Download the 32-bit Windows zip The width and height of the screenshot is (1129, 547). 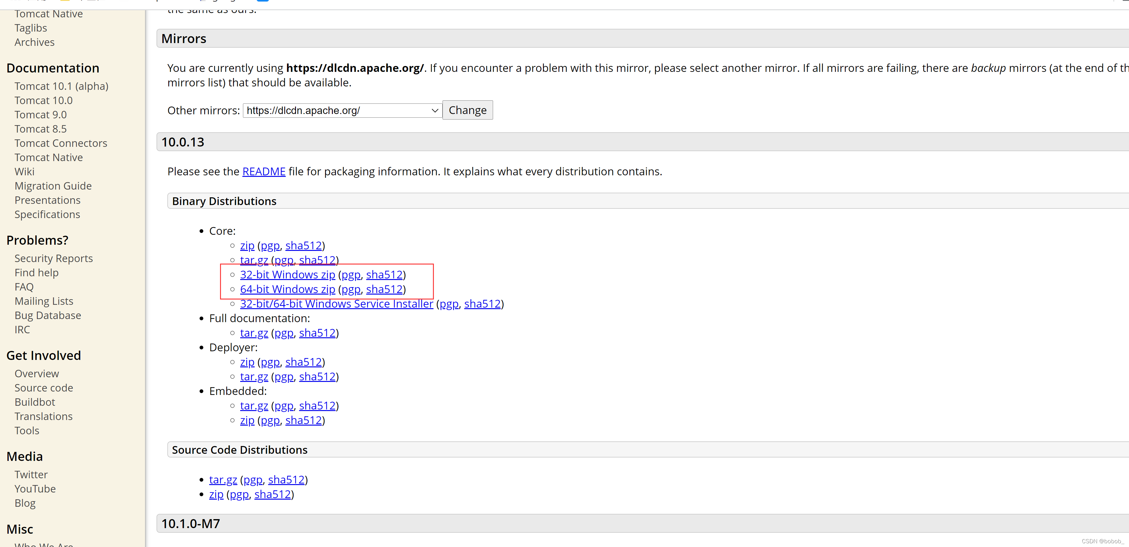tap(287, 275)
